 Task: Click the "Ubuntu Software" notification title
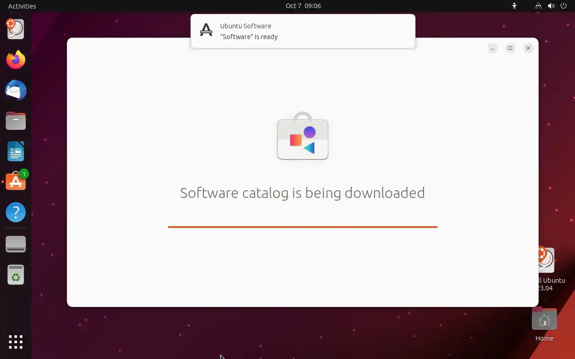245,26
